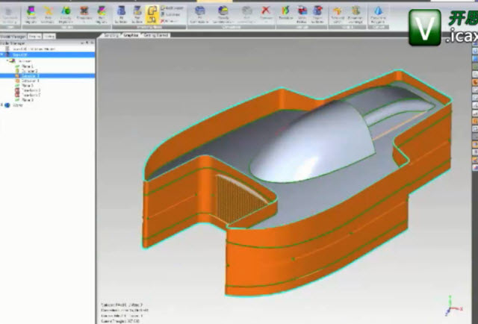Click the Plane 1 green feature icon
Image resolution: width=478 pixels, height=324 pixels.
coord(16,67)
